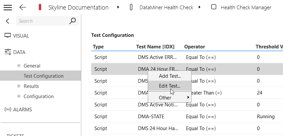This screenshot has width=283, height=136.
Task: Open the Other context menu entry
Action: pyautogui.click(x=170, y=97)
